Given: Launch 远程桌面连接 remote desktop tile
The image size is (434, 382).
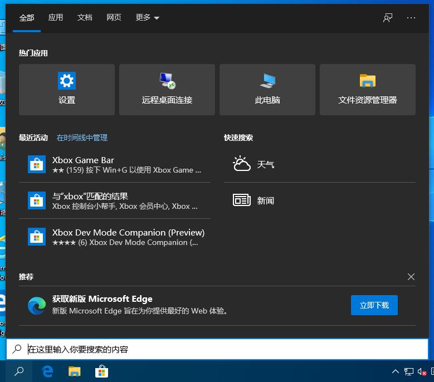Looking at the screenshot, I should coord(167,89).
